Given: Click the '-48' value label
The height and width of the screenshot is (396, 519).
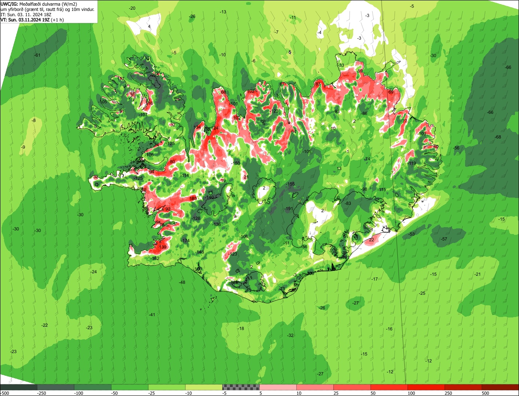Looking at the screenshot, I should pos(182,282).
